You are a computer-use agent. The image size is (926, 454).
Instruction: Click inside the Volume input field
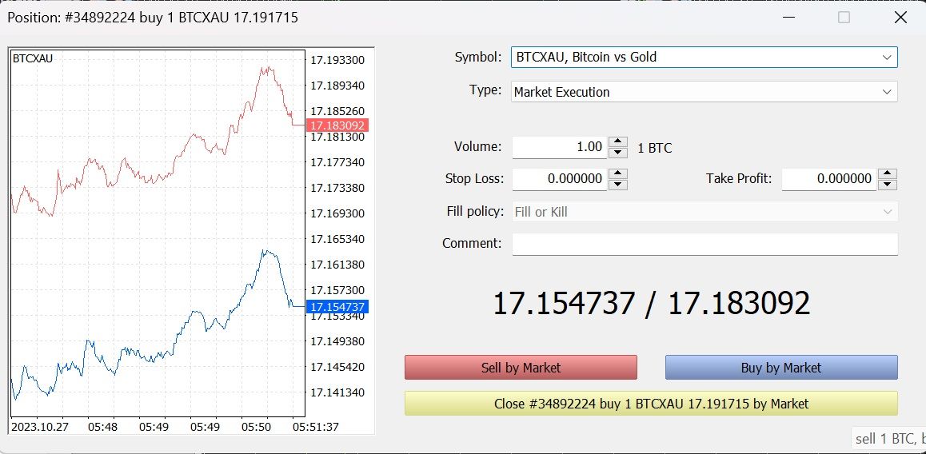pos(559,147)
